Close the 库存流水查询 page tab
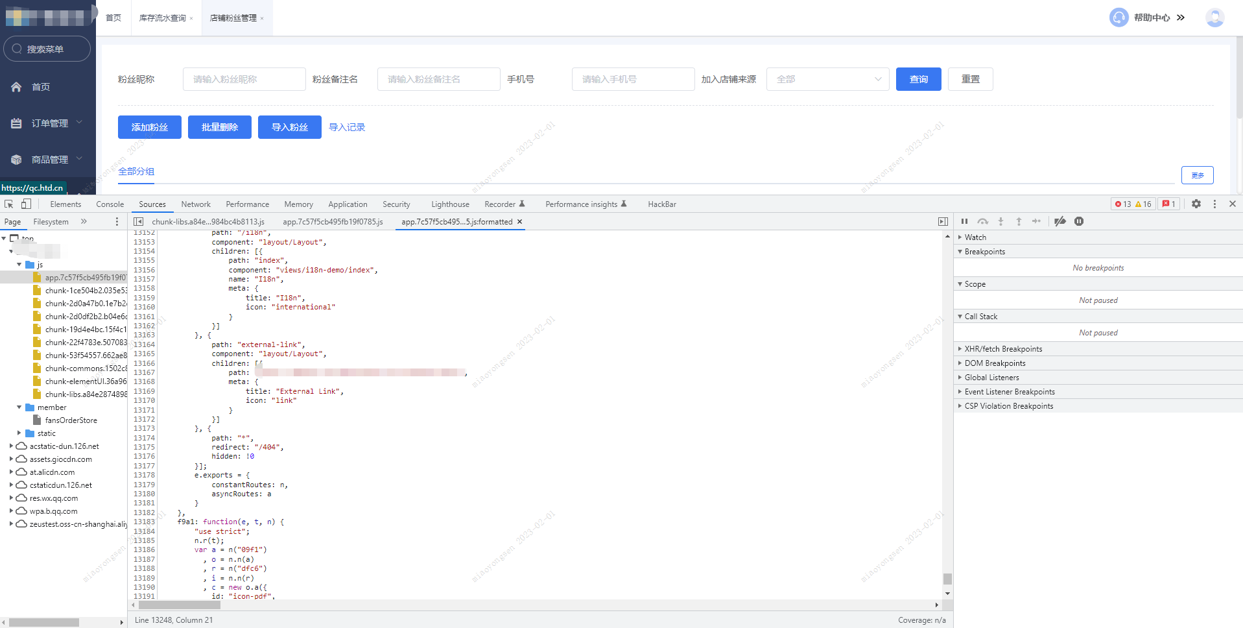 [191, 18]
